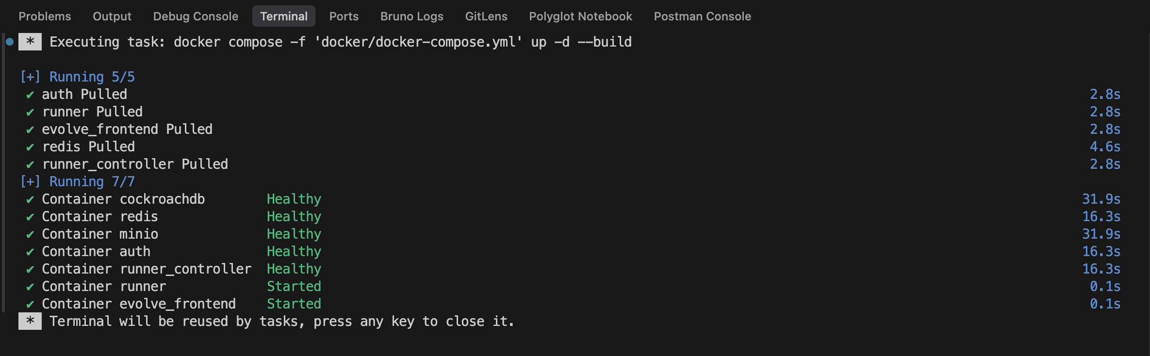The width and height of the screenshot is (1150, 356).
Task: Open the Bruno Logs tab
Action: 412,16
